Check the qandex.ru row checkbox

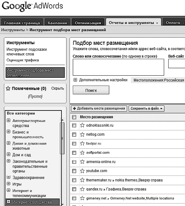pyautogui.click(x=74, y=189)
